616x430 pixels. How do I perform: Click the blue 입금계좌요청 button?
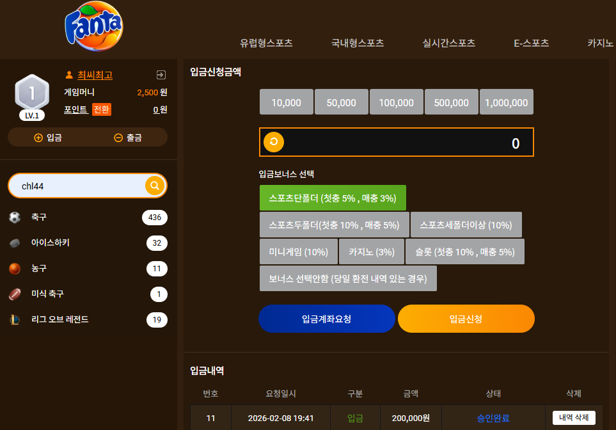point(327,319)
